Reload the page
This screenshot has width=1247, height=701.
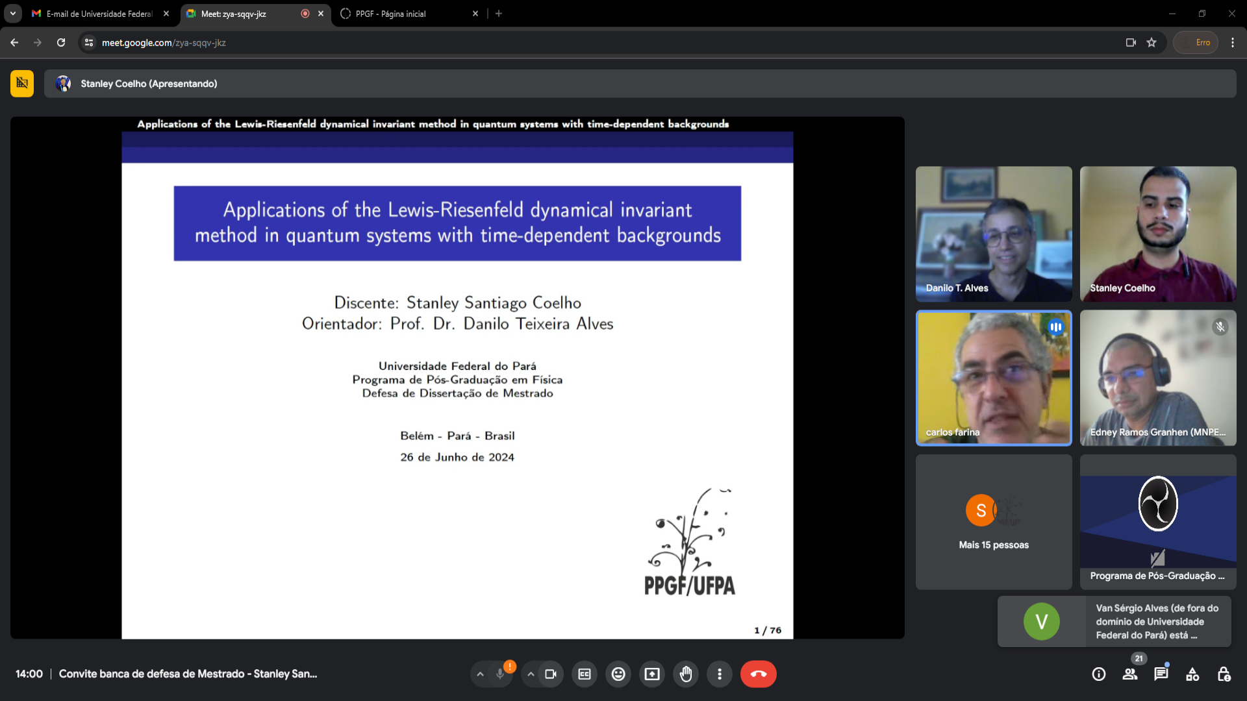click(61, 42)
